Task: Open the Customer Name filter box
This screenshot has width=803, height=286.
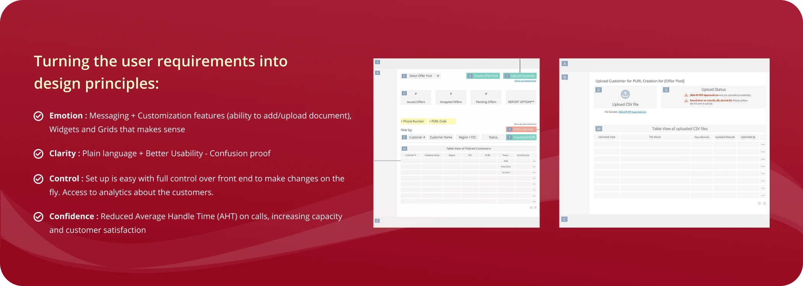Action: pyautogui.click(x=441, y=137)
